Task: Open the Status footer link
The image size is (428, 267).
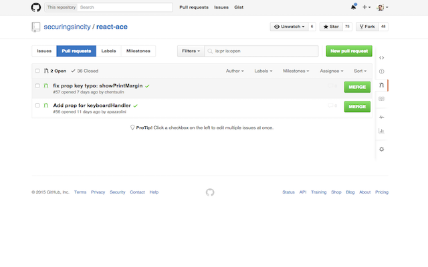Action: coord(288,192)
